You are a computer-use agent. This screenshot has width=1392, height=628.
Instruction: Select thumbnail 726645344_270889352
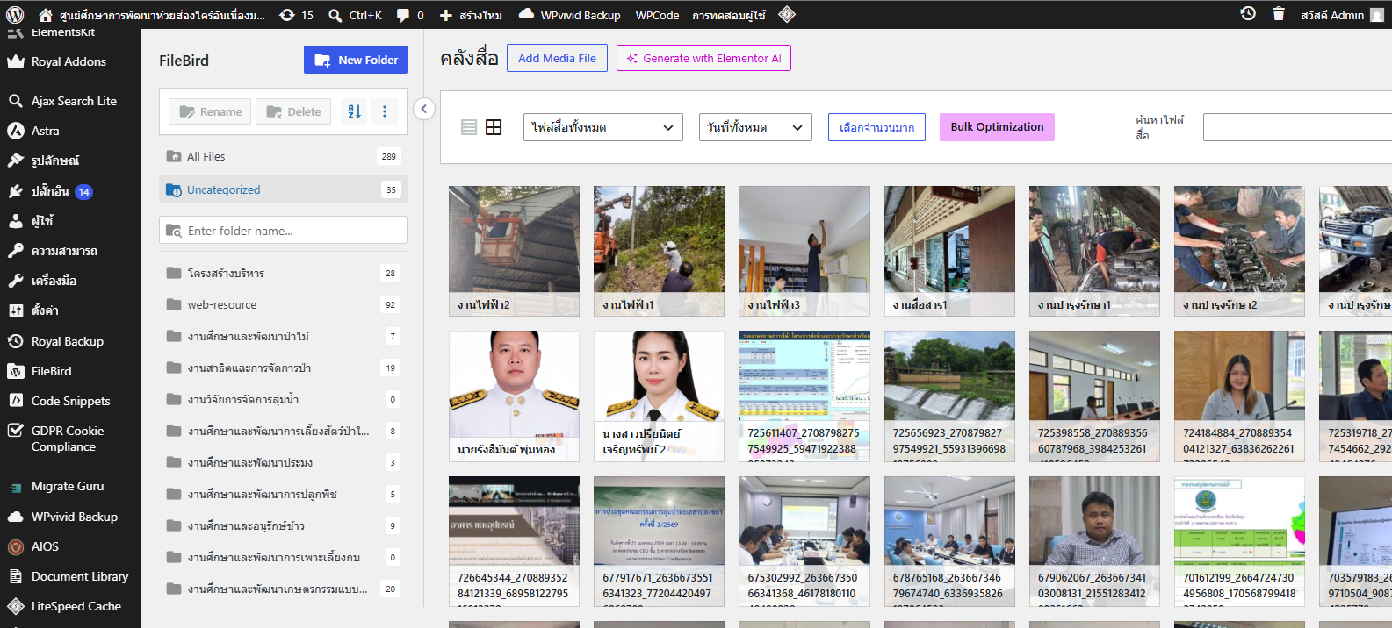coord(514,541)
